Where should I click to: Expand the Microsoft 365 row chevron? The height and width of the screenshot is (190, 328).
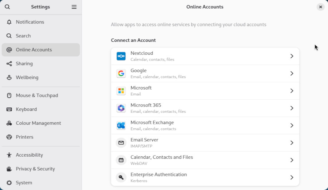(292, 108)
